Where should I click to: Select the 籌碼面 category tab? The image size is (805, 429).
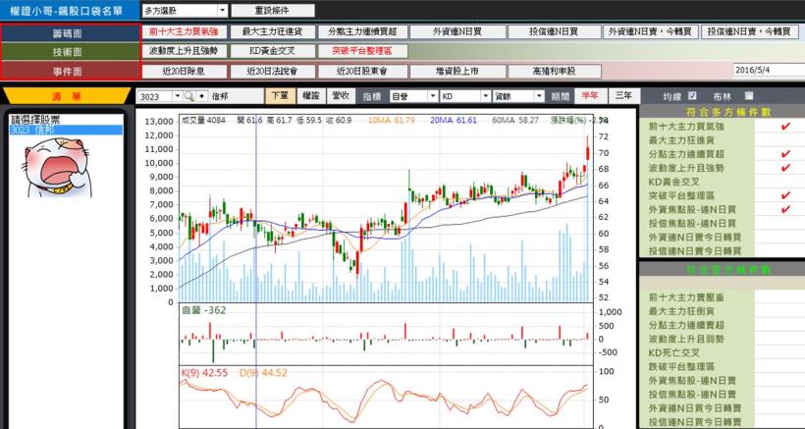click(x=71, y=32)
